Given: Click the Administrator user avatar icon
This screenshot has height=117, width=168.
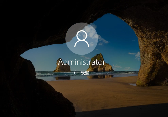Looking at the screenshot, I should [82, 39].
